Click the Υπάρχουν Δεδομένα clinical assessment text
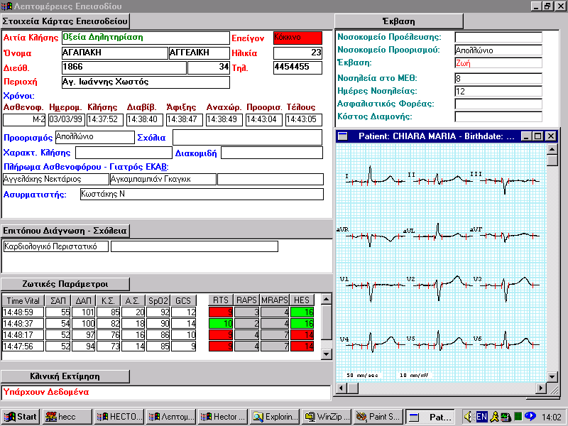Screen dimensions: 568x426 [x=46, y=392]
